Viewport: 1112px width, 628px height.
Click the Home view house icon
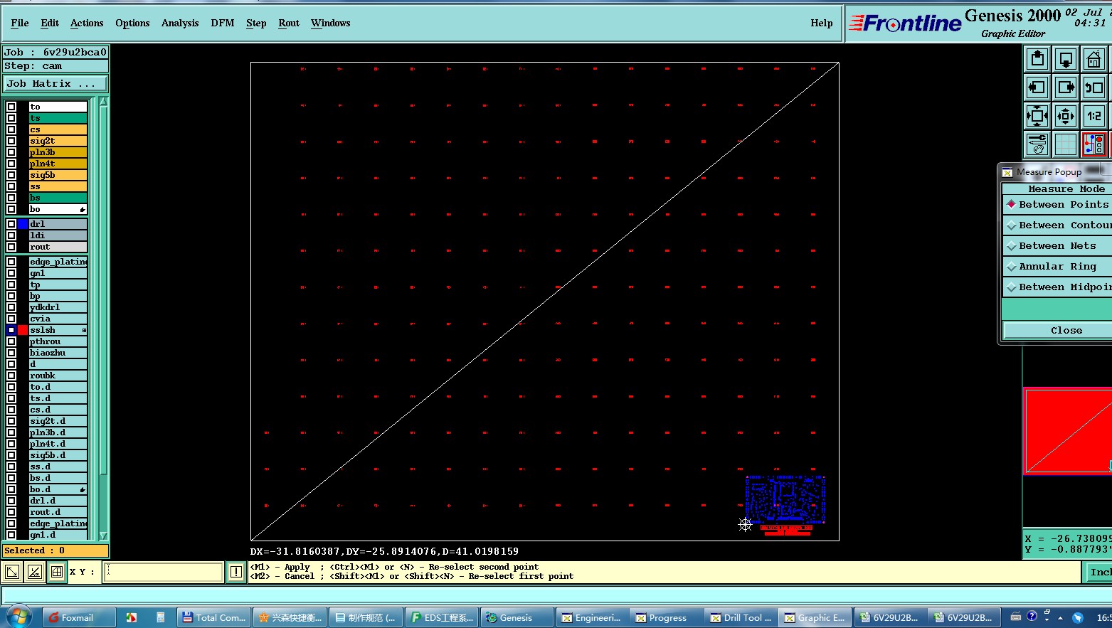pos(1094,59)
